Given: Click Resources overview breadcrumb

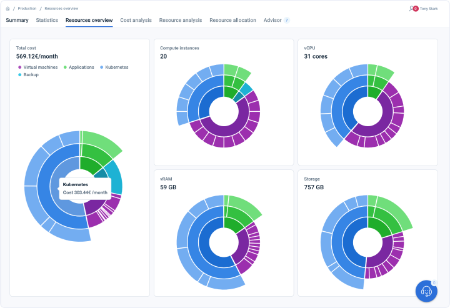Looking at the screenshot, I should (61, 9).
